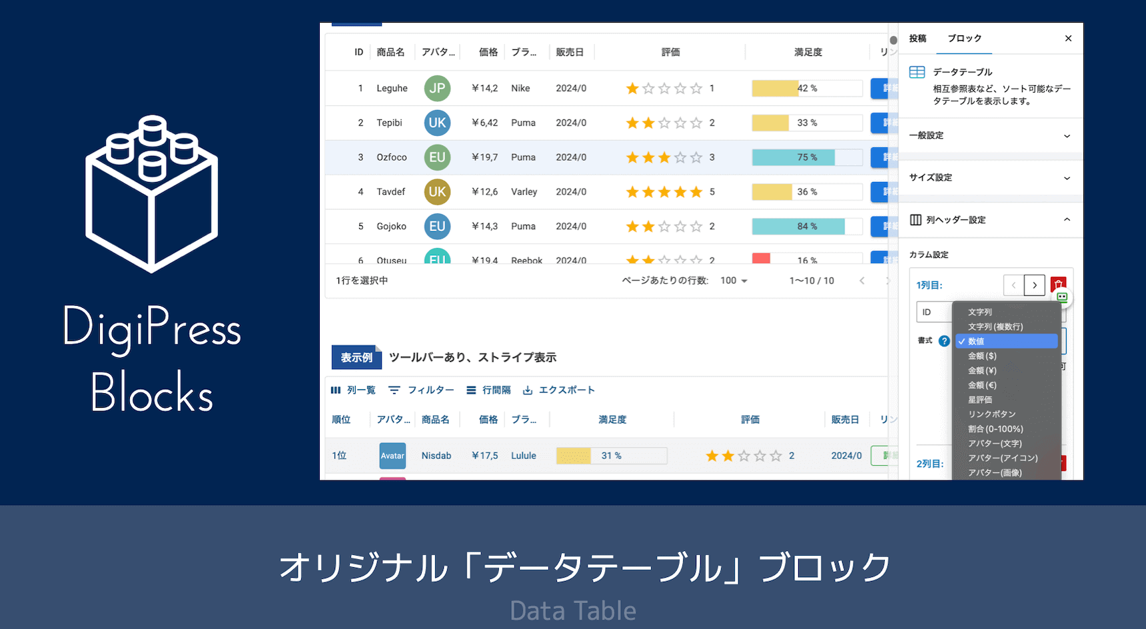Select the checked 数値 format option
This screenshot has width=1146, height=629.
pos(1007,341)
